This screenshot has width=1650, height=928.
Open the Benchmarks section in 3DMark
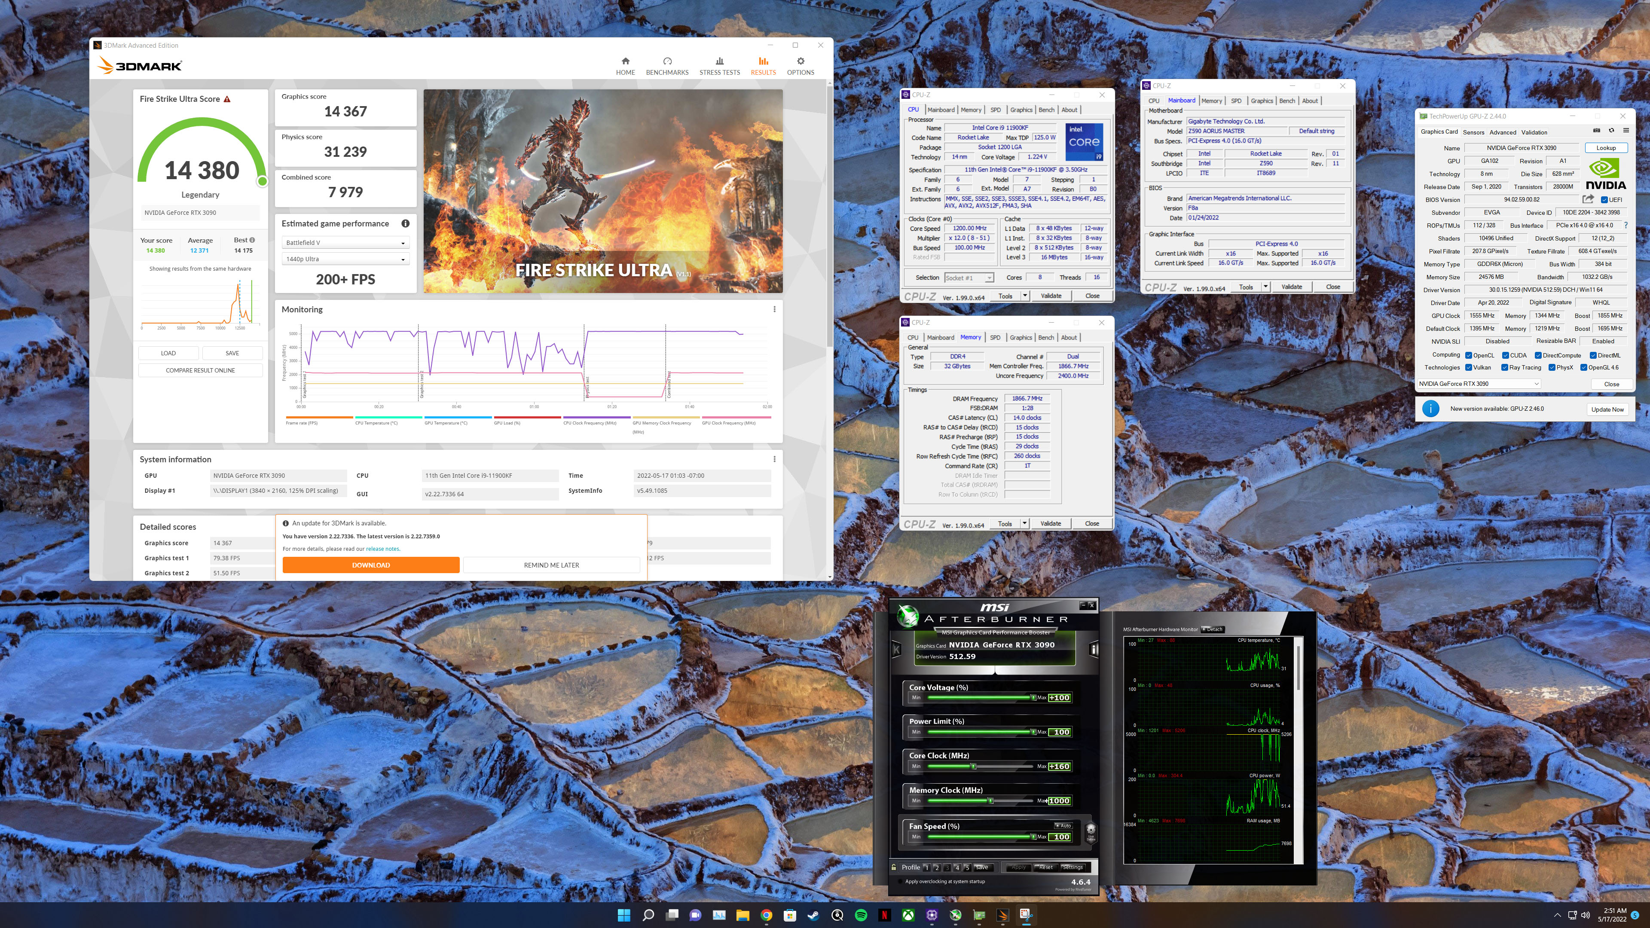coord(667,66)
